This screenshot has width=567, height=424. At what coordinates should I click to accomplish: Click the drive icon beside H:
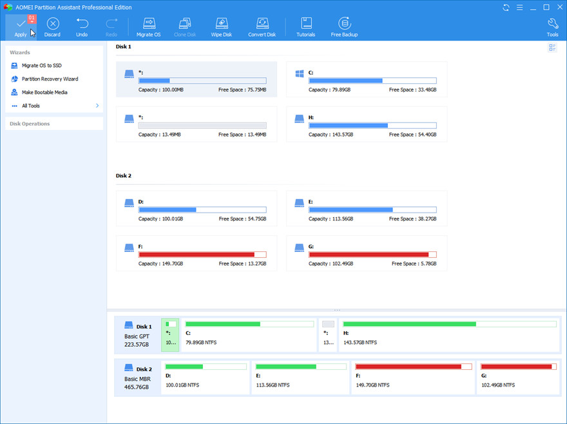(300, 119)
